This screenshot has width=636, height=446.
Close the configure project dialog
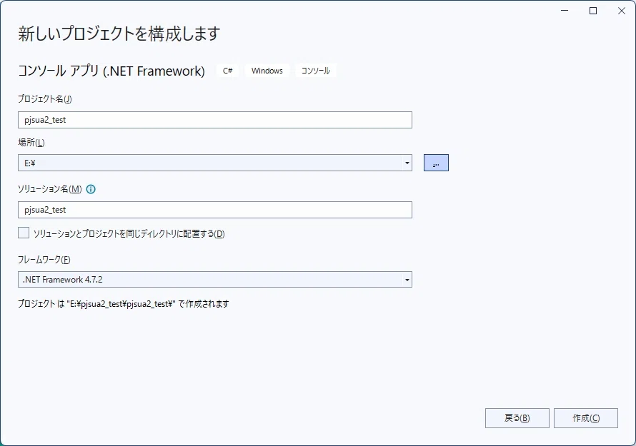click(622, 11)
